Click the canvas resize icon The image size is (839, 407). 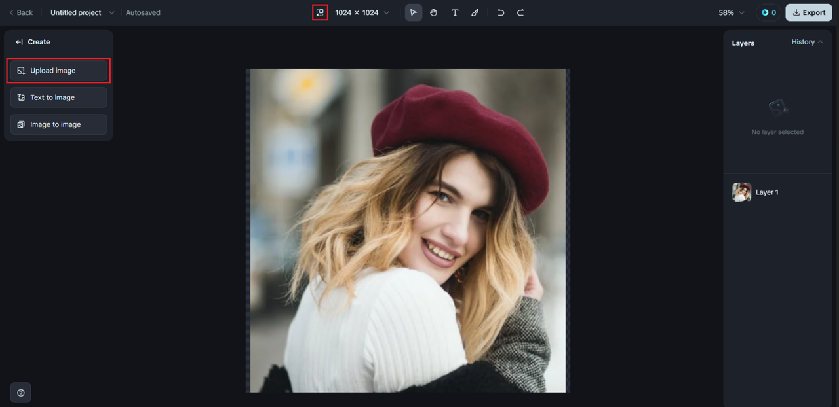pyautogui.click(x=320, y=12)
